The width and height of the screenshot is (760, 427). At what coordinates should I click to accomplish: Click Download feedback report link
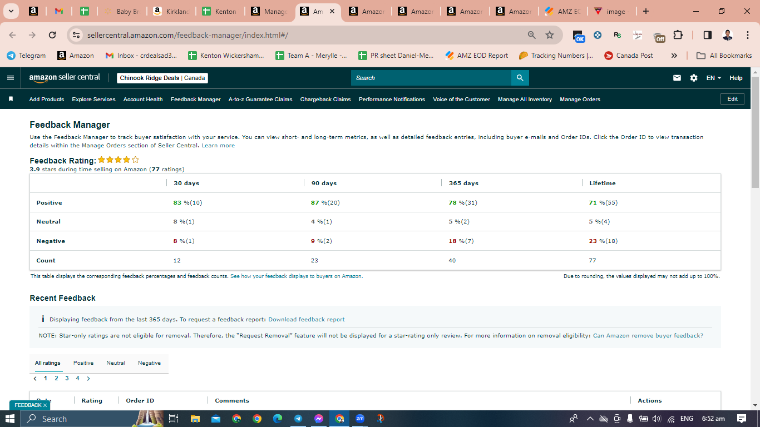pyautogui.click(x=307, y=320)
